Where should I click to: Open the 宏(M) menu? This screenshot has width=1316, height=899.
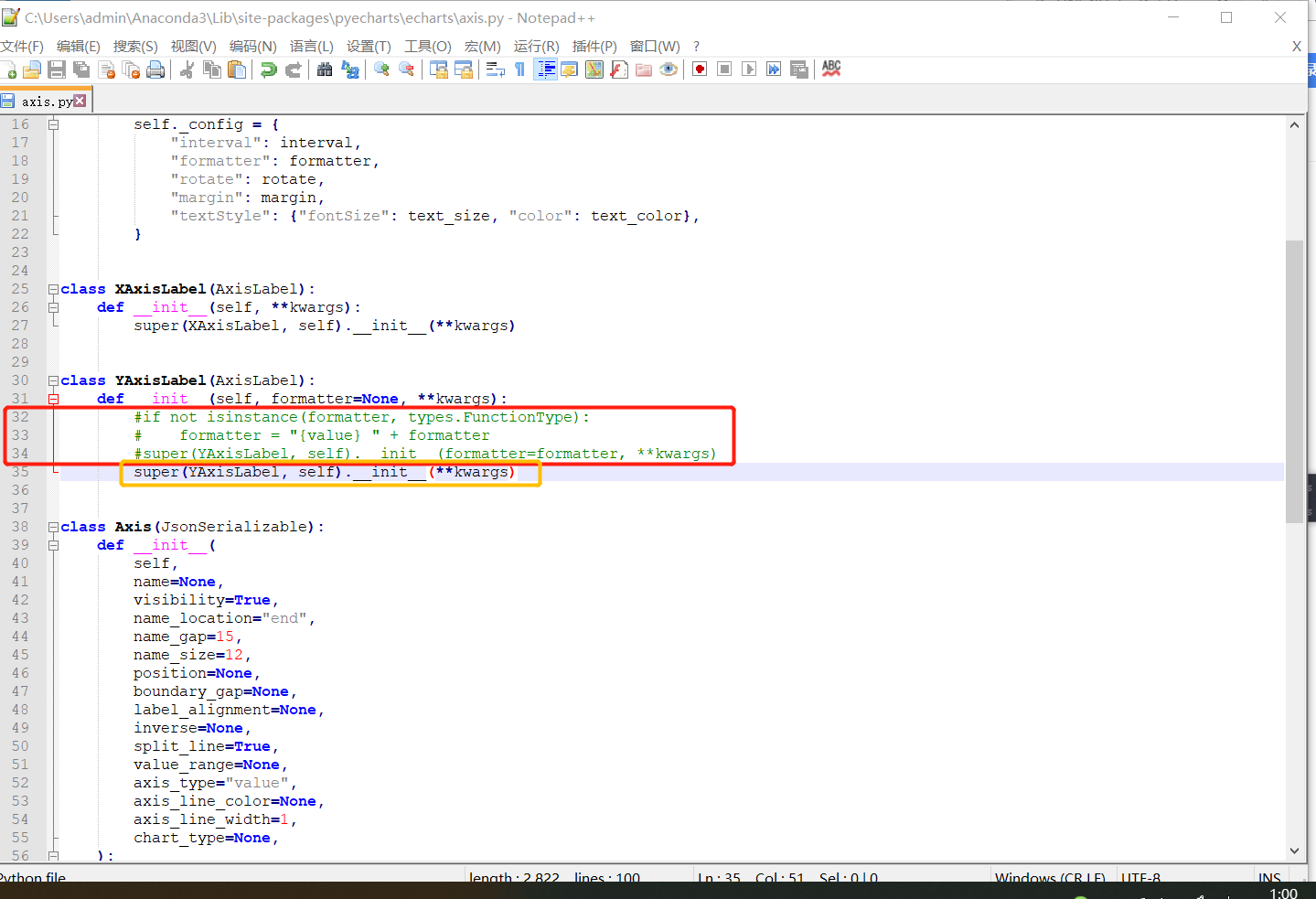(x=482, y=47)
